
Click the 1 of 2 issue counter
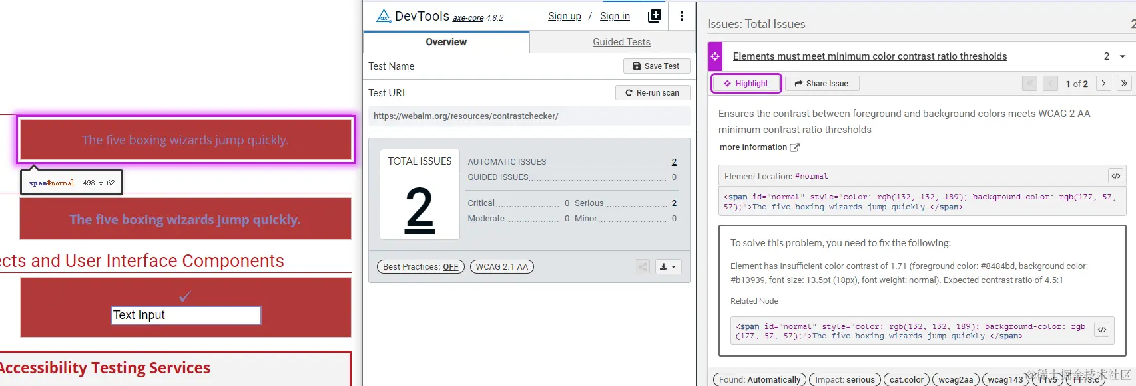(1077, 84)
